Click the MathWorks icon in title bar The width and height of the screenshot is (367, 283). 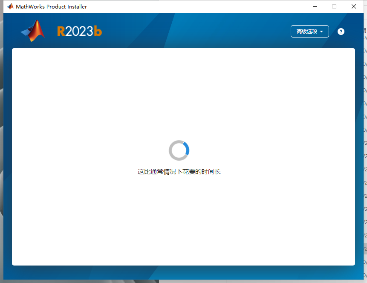pos(10,6)
